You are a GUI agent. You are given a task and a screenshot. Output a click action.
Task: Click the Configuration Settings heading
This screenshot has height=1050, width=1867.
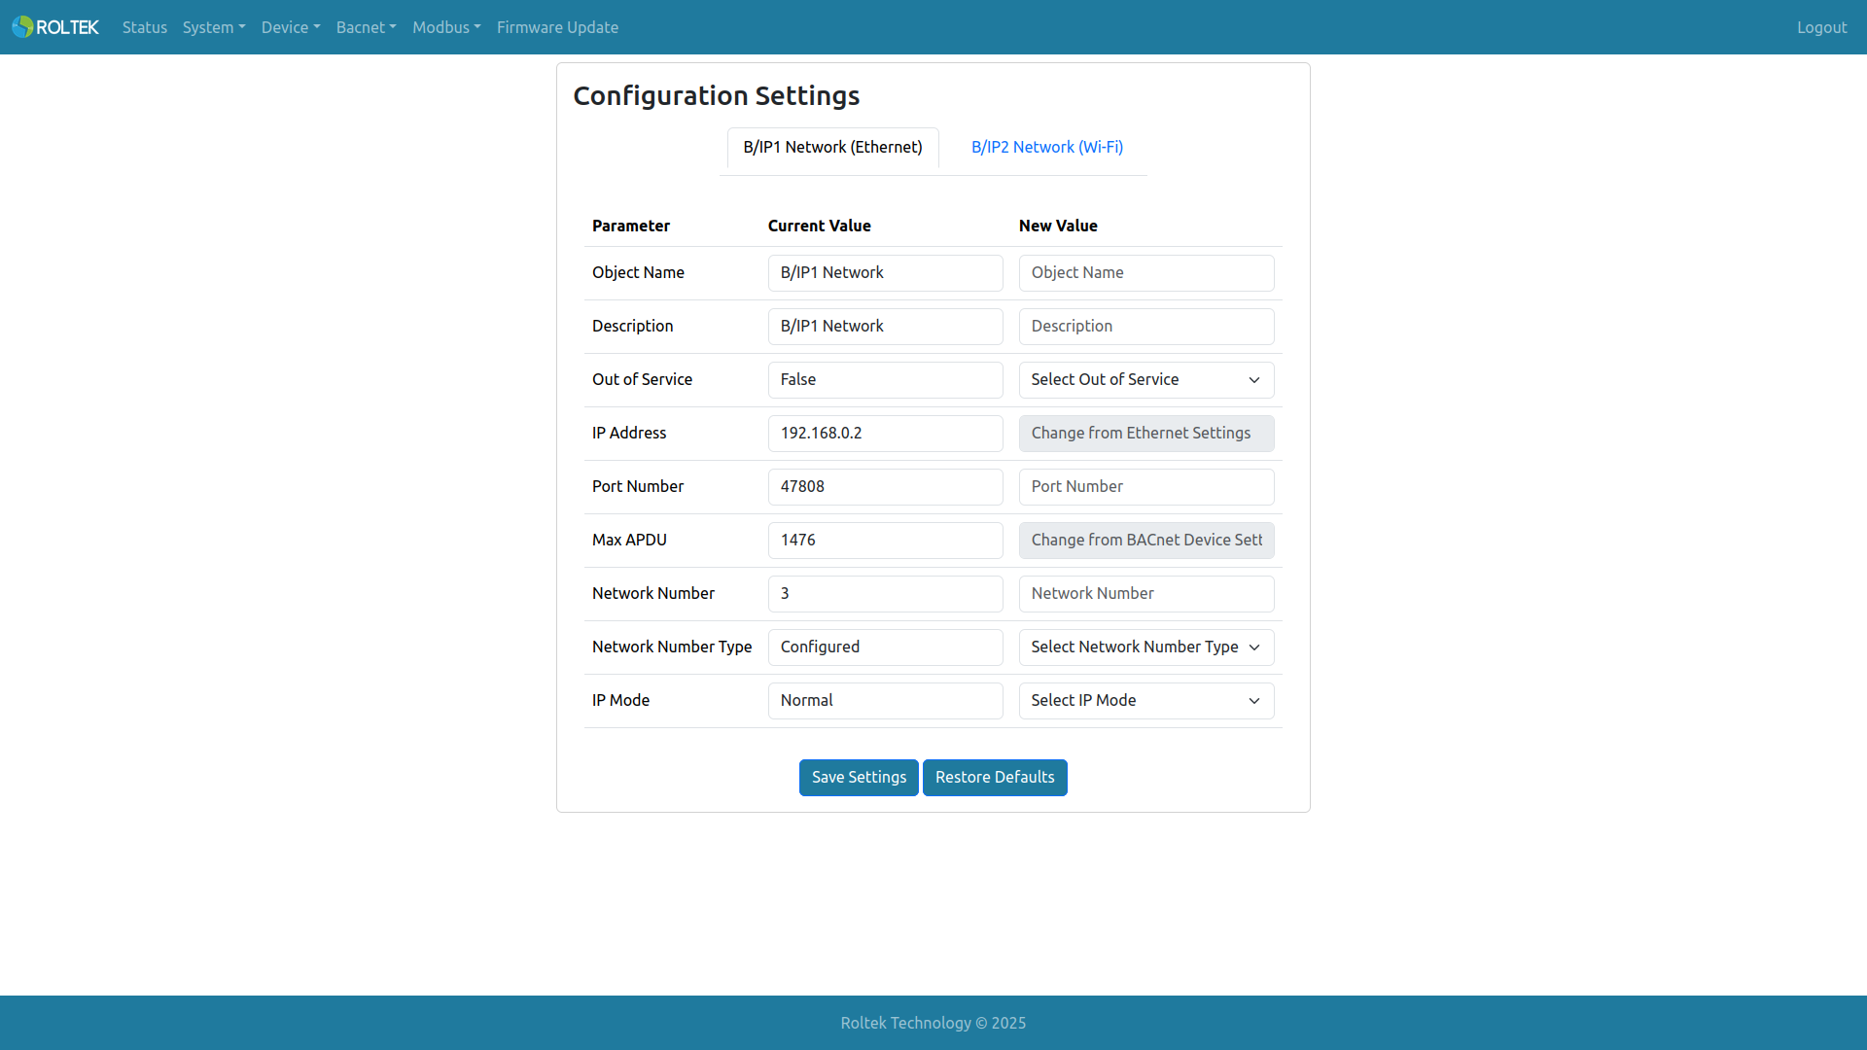[x=717, y=96]
